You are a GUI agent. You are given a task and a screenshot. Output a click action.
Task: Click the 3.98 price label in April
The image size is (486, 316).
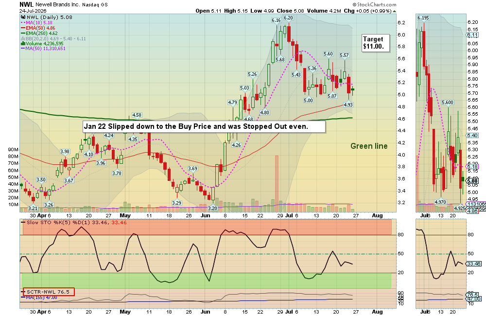65,152
